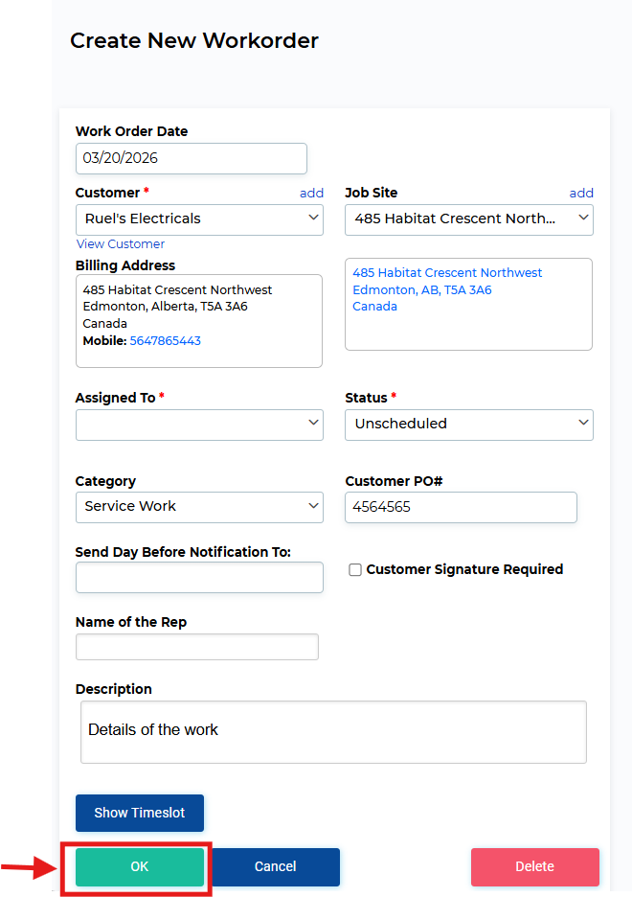Click the green OK button

pos(140,866)
